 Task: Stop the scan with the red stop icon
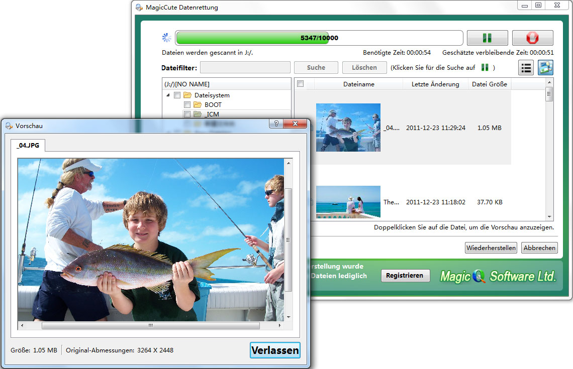[532, 38]
